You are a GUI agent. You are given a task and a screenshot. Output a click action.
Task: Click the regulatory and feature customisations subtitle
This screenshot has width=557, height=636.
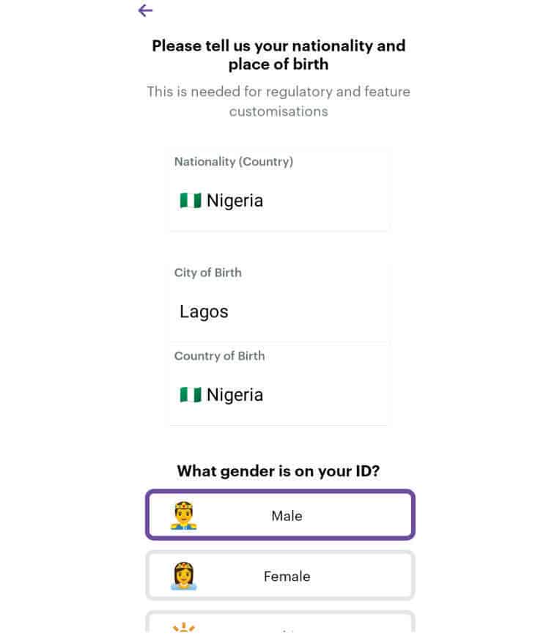pos(278,102)
